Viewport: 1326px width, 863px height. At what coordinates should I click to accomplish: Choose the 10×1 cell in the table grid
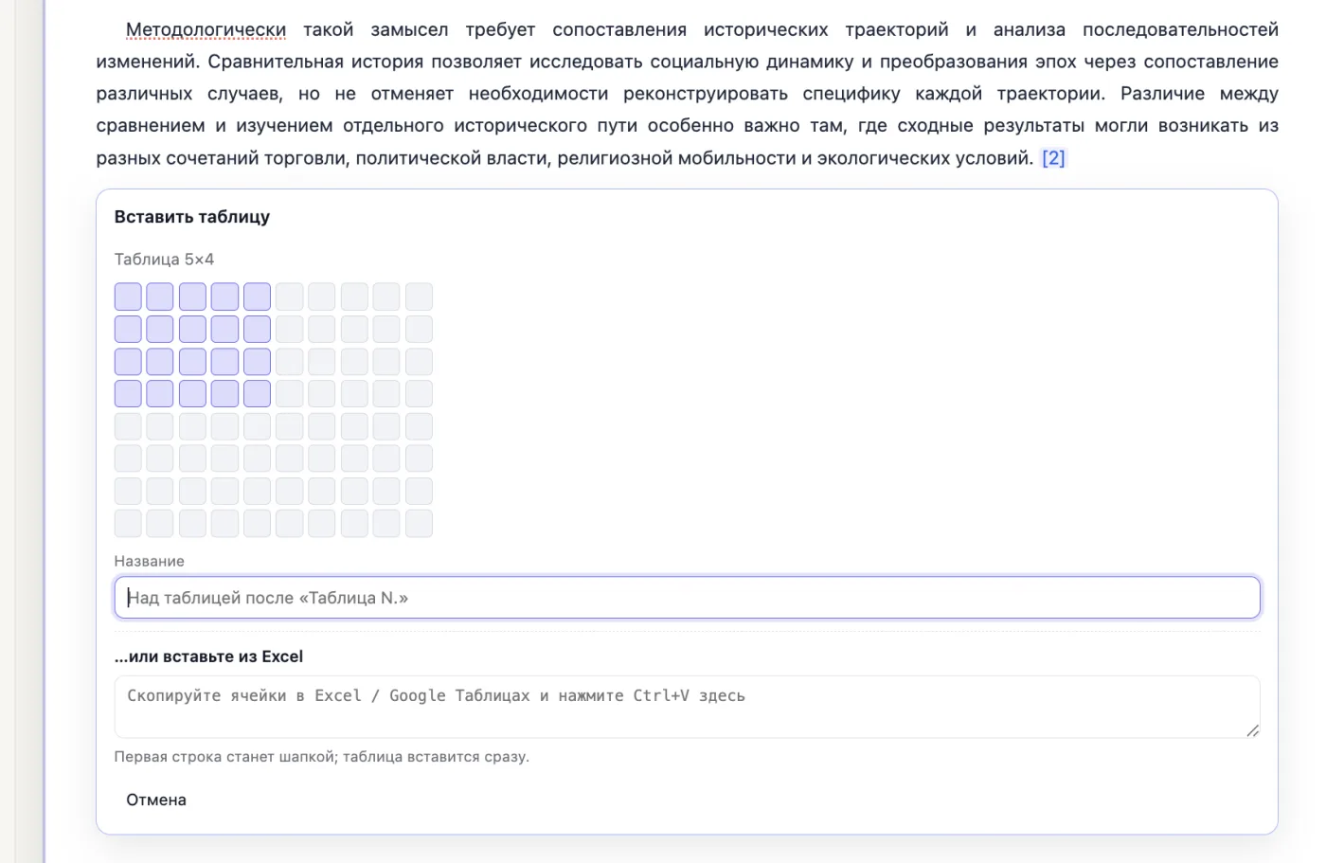click(x=419, y=297)
